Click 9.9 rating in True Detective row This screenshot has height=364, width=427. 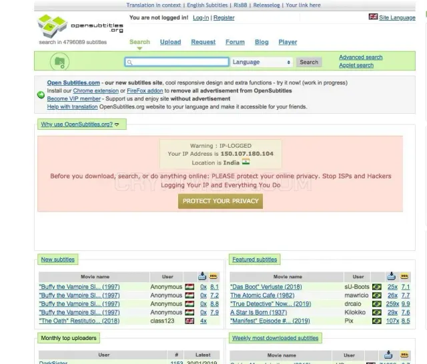tap(406, 303)
